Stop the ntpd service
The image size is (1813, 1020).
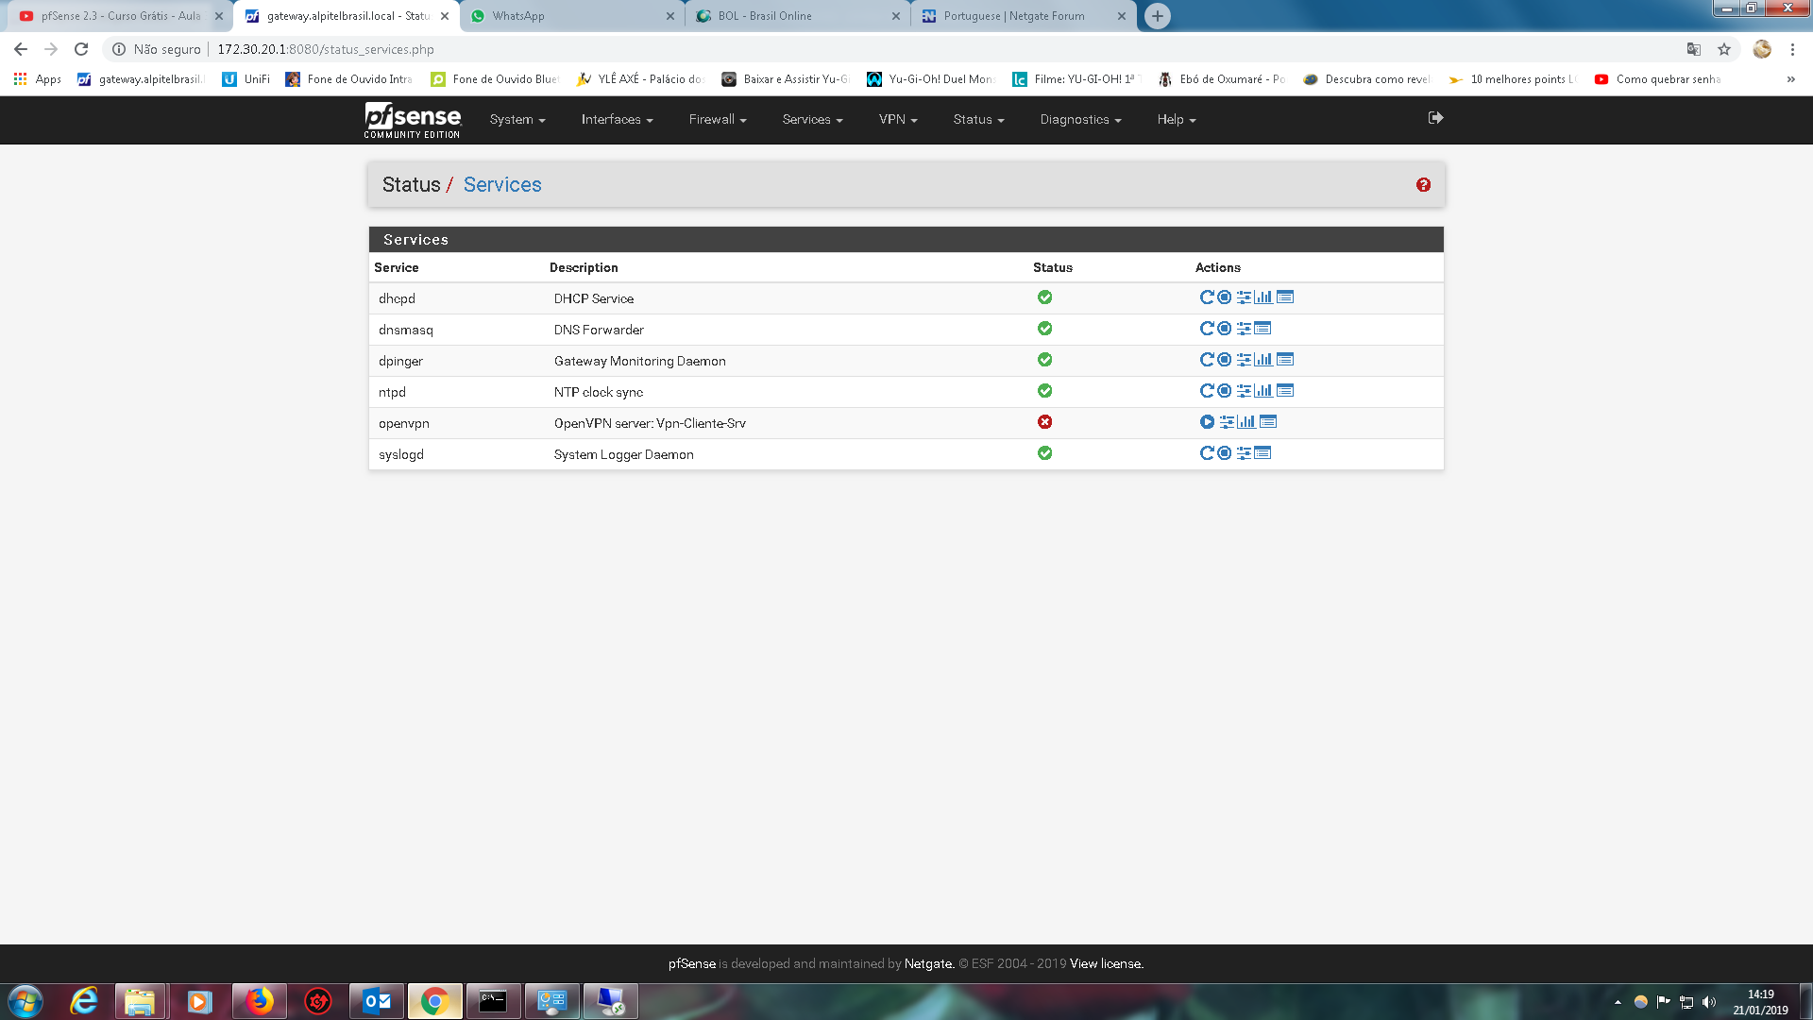click(1224, 391)
